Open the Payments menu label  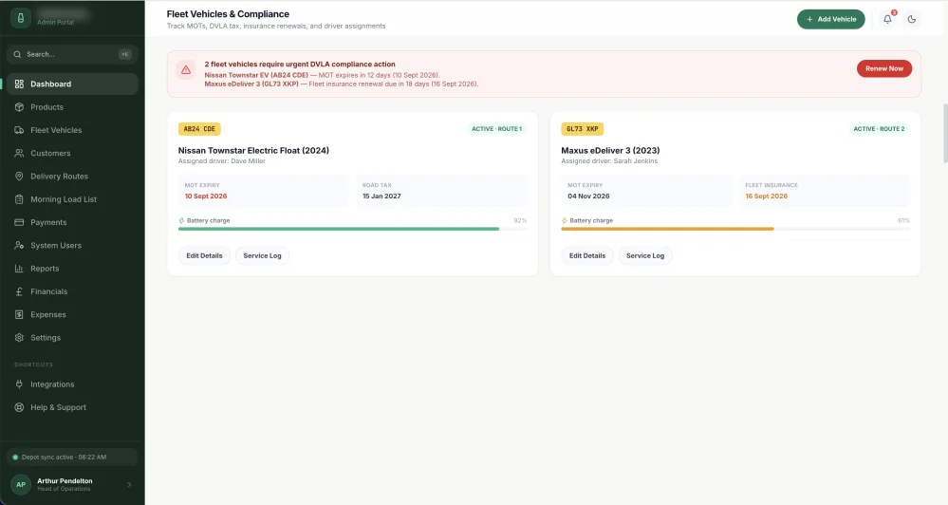pyautogui.click(x=49, y=222)
